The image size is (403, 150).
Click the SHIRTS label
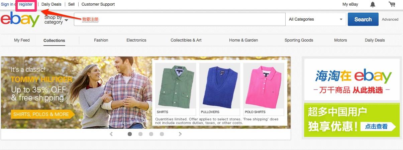click(x=163, y=112)
